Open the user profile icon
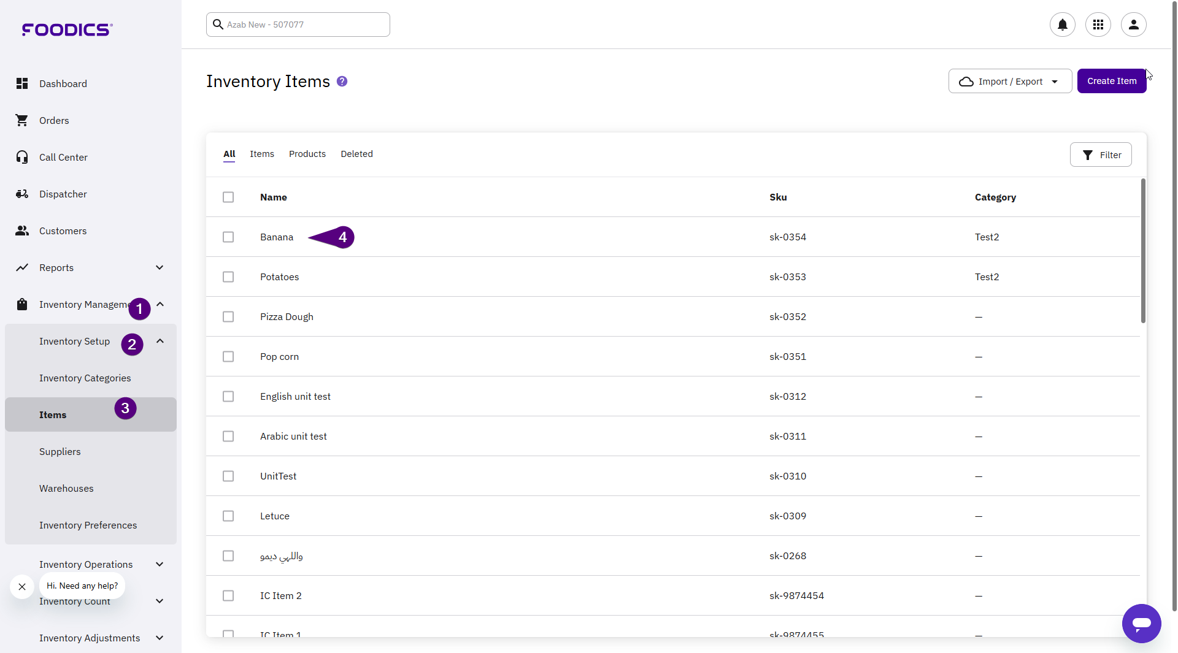The height and width of the screenshot is (653, 1178). tap(1133, 25)
